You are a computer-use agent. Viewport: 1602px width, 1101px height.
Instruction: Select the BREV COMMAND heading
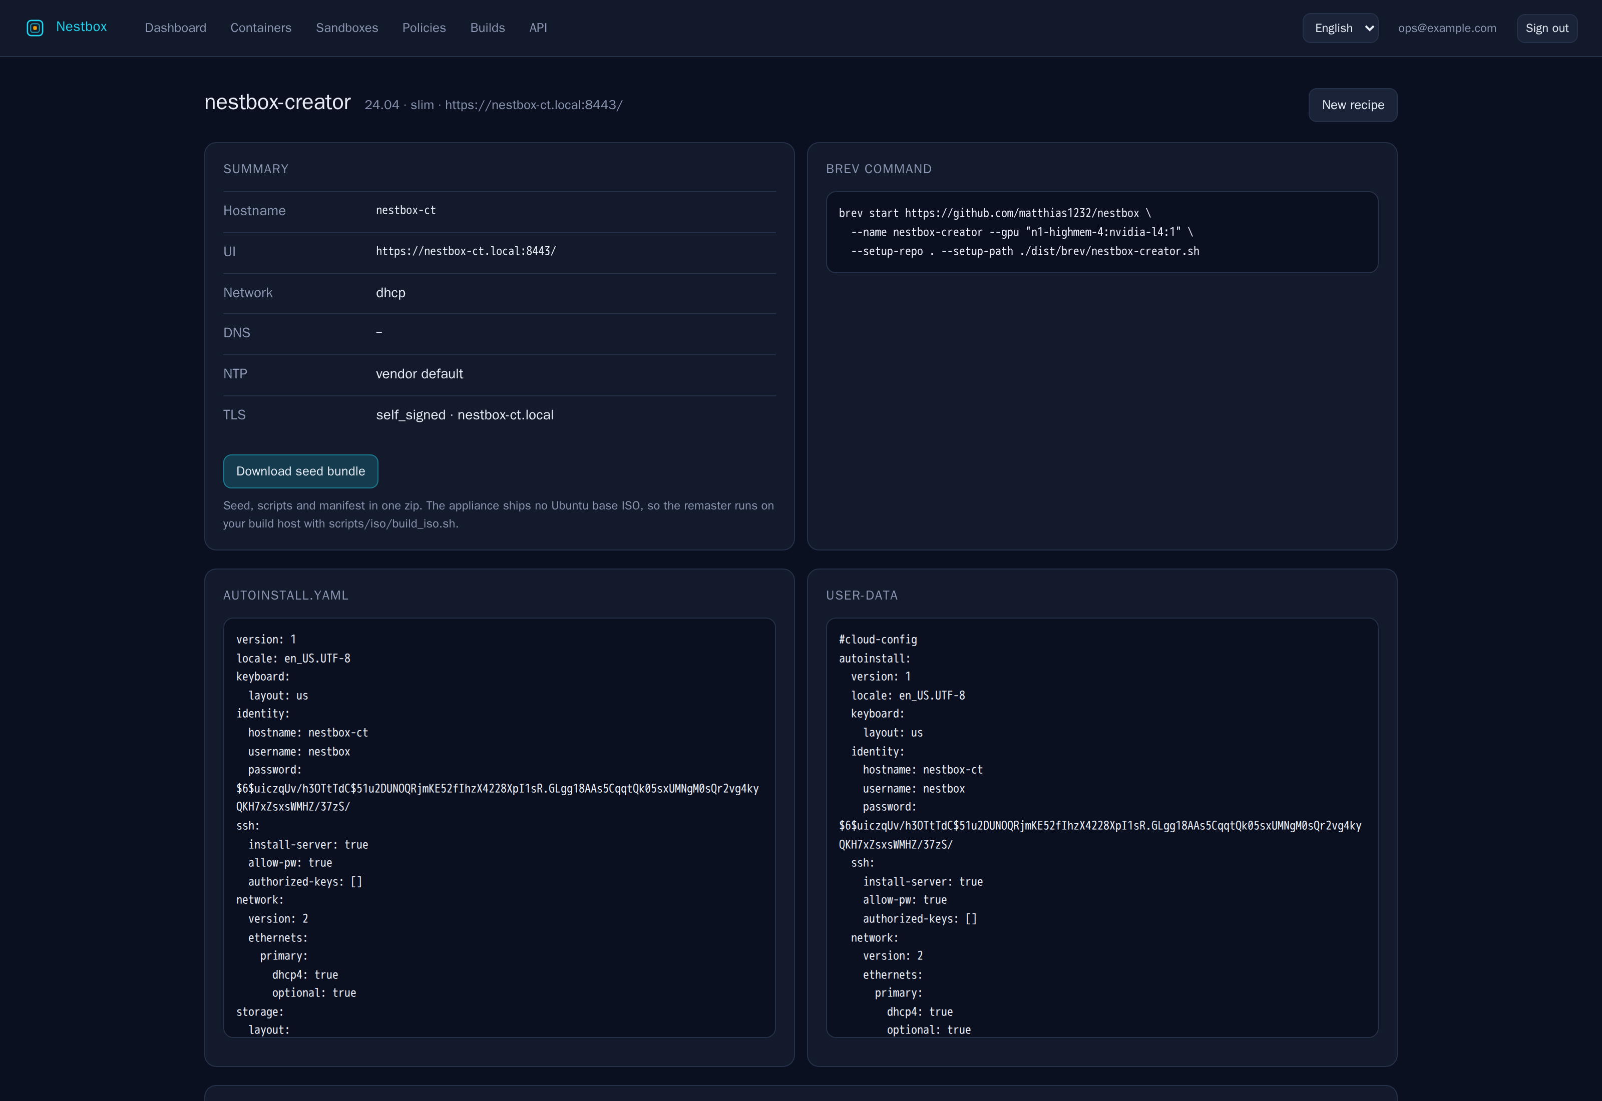pos(878,169)
